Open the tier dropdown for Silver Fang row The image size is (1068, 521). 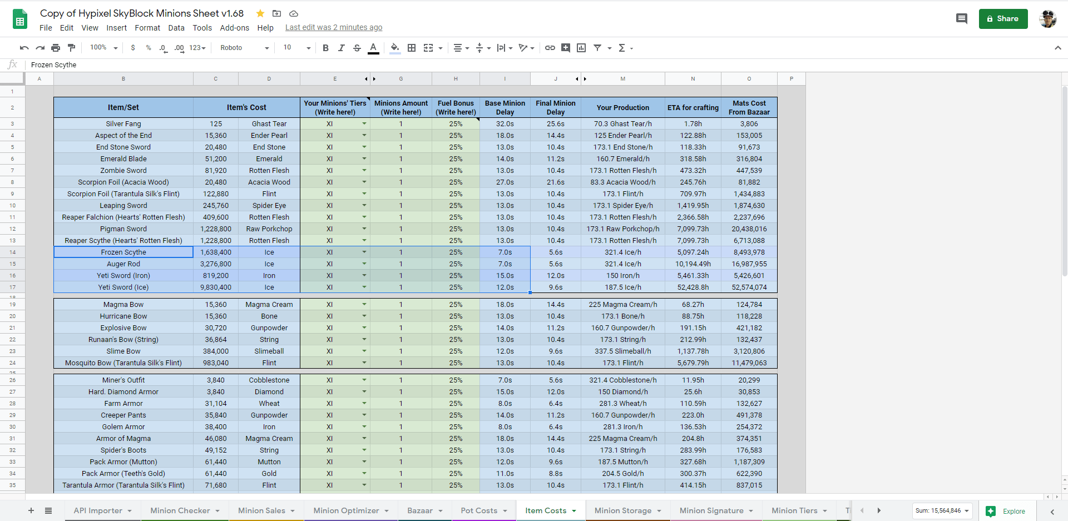(364, 123)
